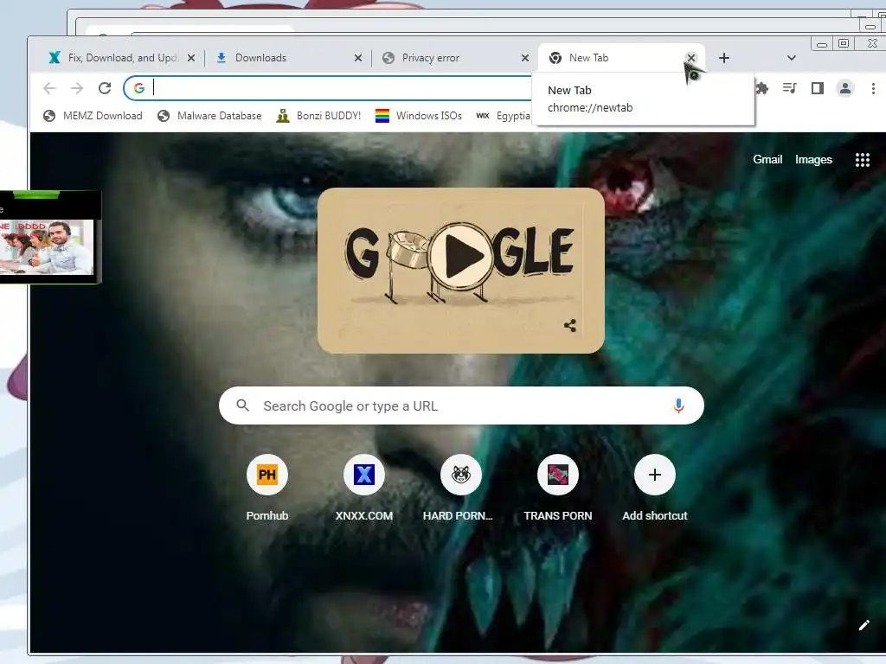Open the media controls playlist icon

(x=789, y=88)
